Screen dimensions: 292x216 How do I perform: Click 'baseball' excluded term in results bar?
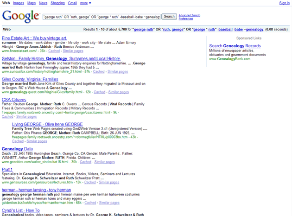(225, 29)
